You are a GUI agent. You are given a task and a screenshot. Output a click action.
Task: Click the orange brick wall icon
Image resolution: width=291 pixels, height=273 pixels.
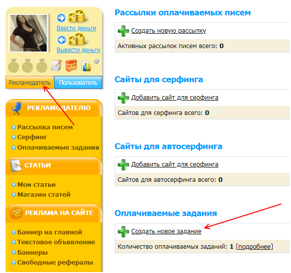click(x=72, y=65)
